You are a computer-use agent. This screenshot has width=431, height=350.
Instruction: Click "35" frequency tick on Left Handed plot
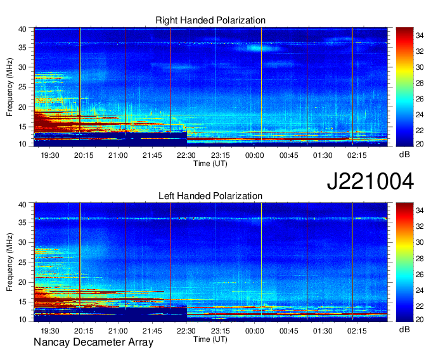(22, 223)
